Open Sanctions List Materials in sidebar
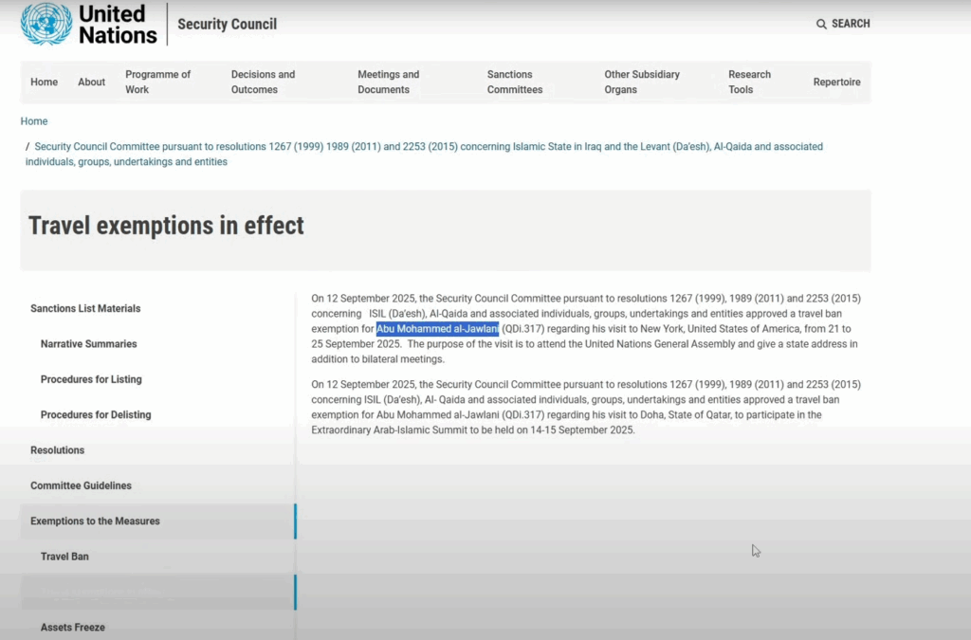Screen dimensions: 971x640 pos(85,308)
